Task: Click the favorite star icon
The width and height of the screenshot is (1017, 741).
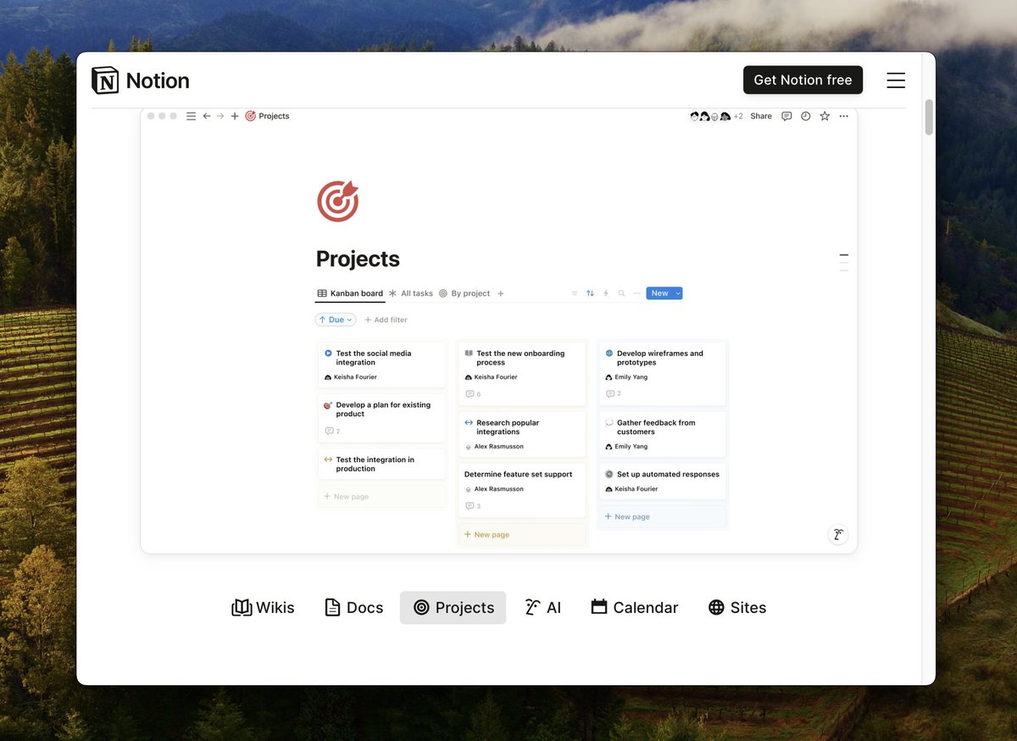Action: (825, 116)
